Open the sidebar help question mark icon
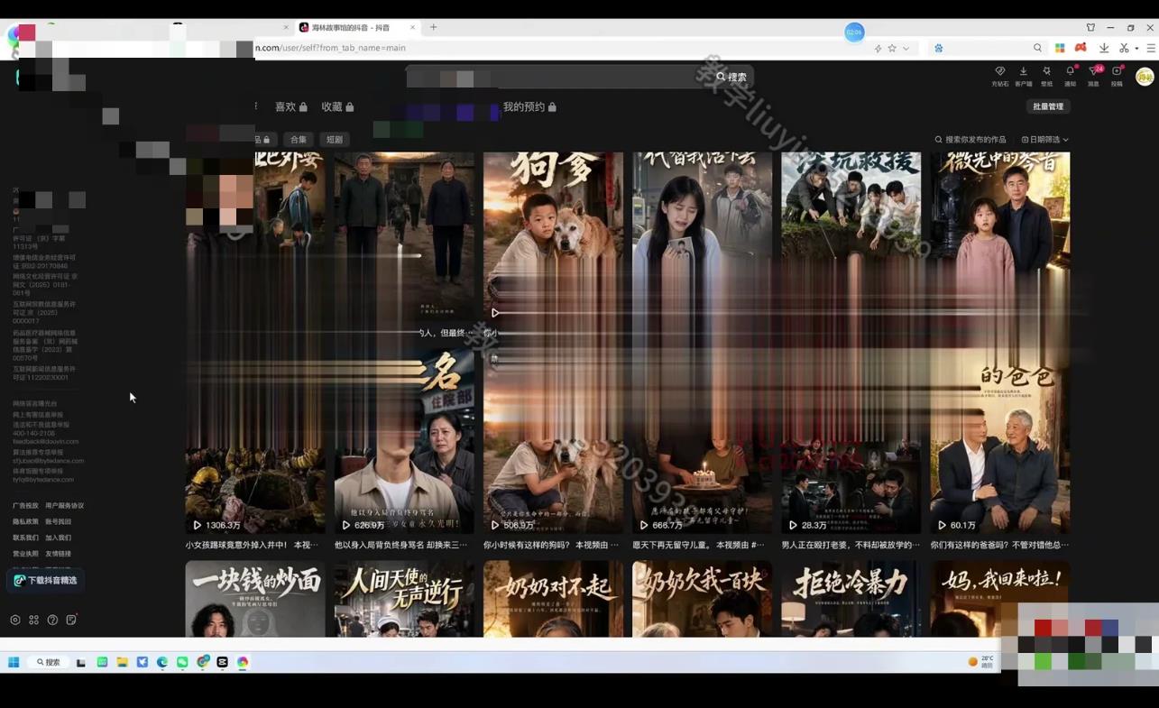The image size is (1159, 708). pos(52,620)
